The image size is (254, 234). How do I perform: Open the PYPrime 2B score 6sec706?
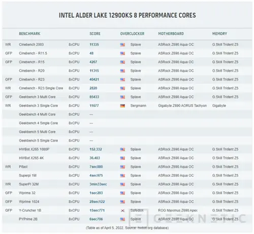(x=96, y=219)
